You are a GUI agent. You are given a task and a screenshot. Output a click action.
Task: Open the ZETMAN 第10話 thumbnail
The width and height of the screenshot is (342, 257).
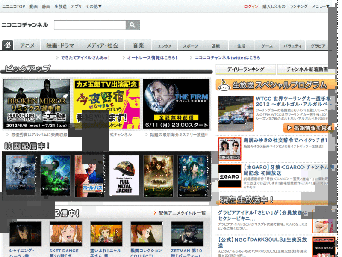187,234
